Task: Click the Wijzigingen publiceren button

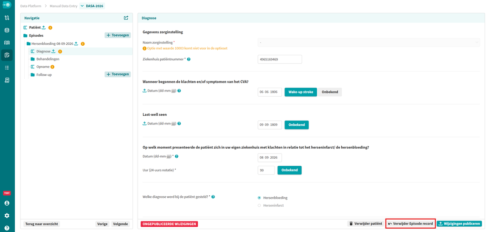Action: click(459, 223)
